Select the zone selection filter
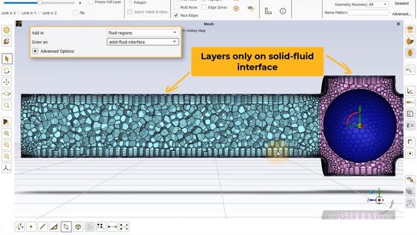417x235 pixels. click(x=66, y=227)
